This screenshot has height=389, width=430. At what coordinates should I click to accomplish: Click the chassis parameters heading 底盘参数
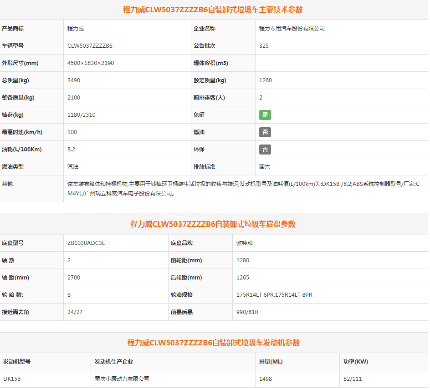point(213,224)
